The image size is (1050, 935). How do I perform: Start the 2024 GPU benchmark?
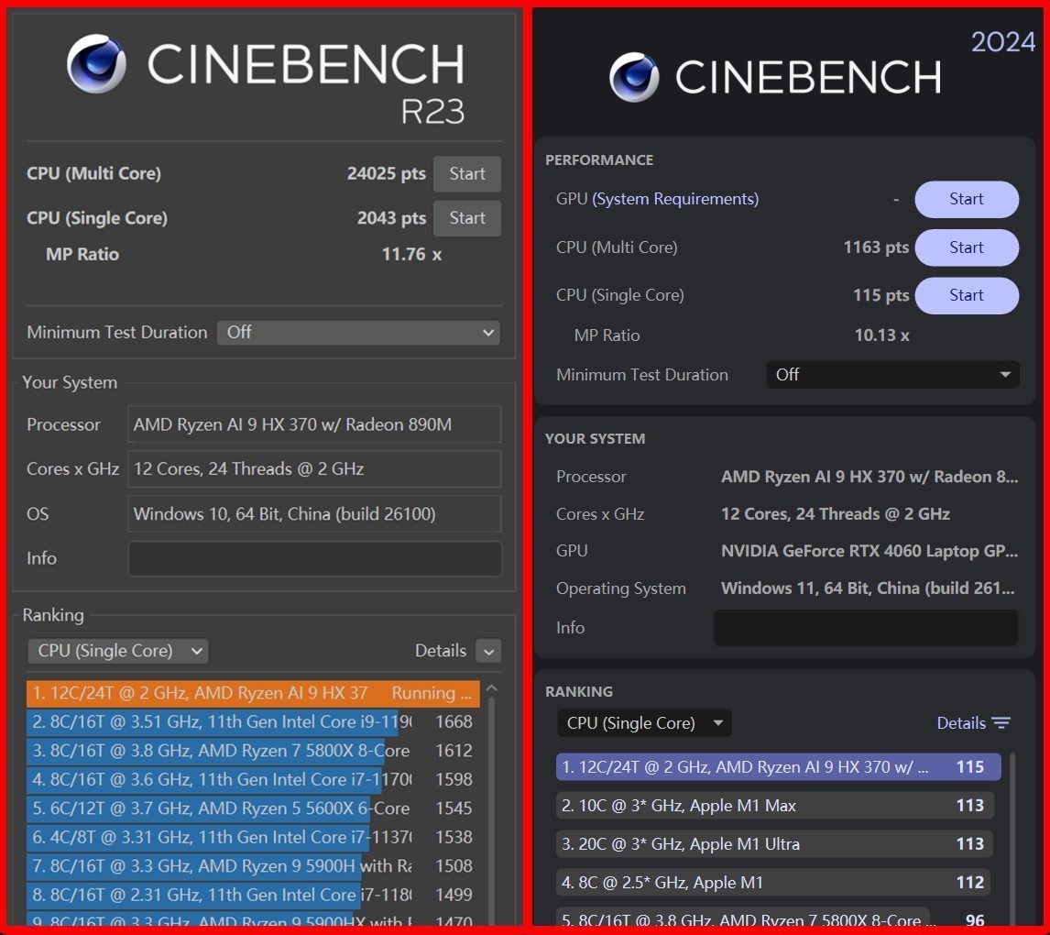pyautogui.click(x=966, y=200)
